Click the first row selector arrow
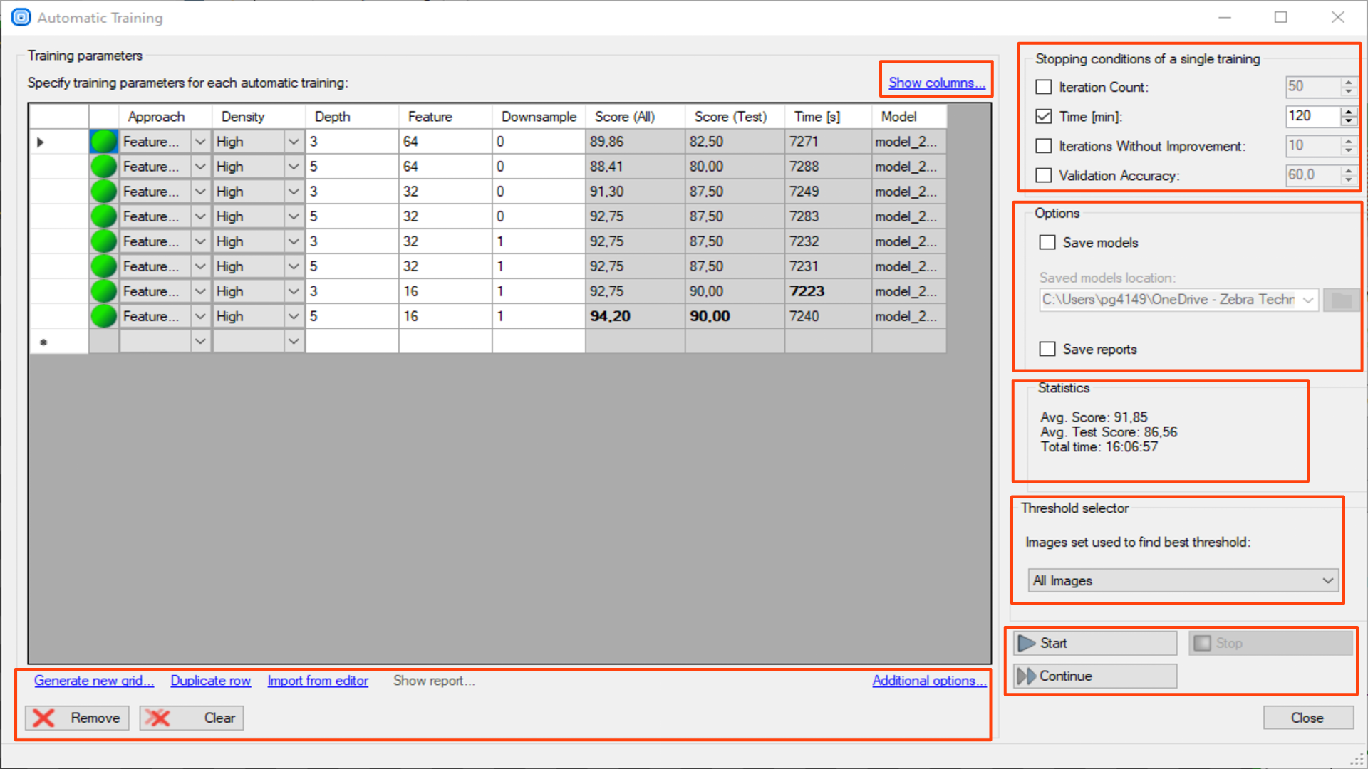The width and height of the screenshot is (1368, 769). click(41, 142)
